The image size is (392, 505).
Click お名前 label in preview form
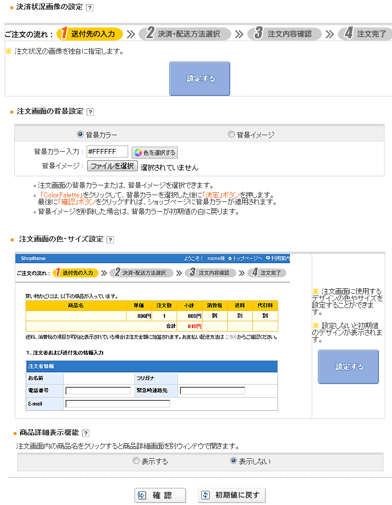click(x=35, y=378)
